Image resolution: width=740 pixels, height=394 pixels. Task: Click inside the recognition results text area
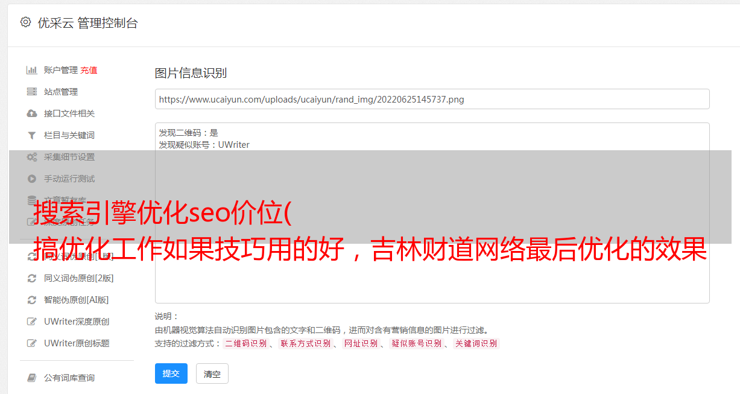coord(432,213)
